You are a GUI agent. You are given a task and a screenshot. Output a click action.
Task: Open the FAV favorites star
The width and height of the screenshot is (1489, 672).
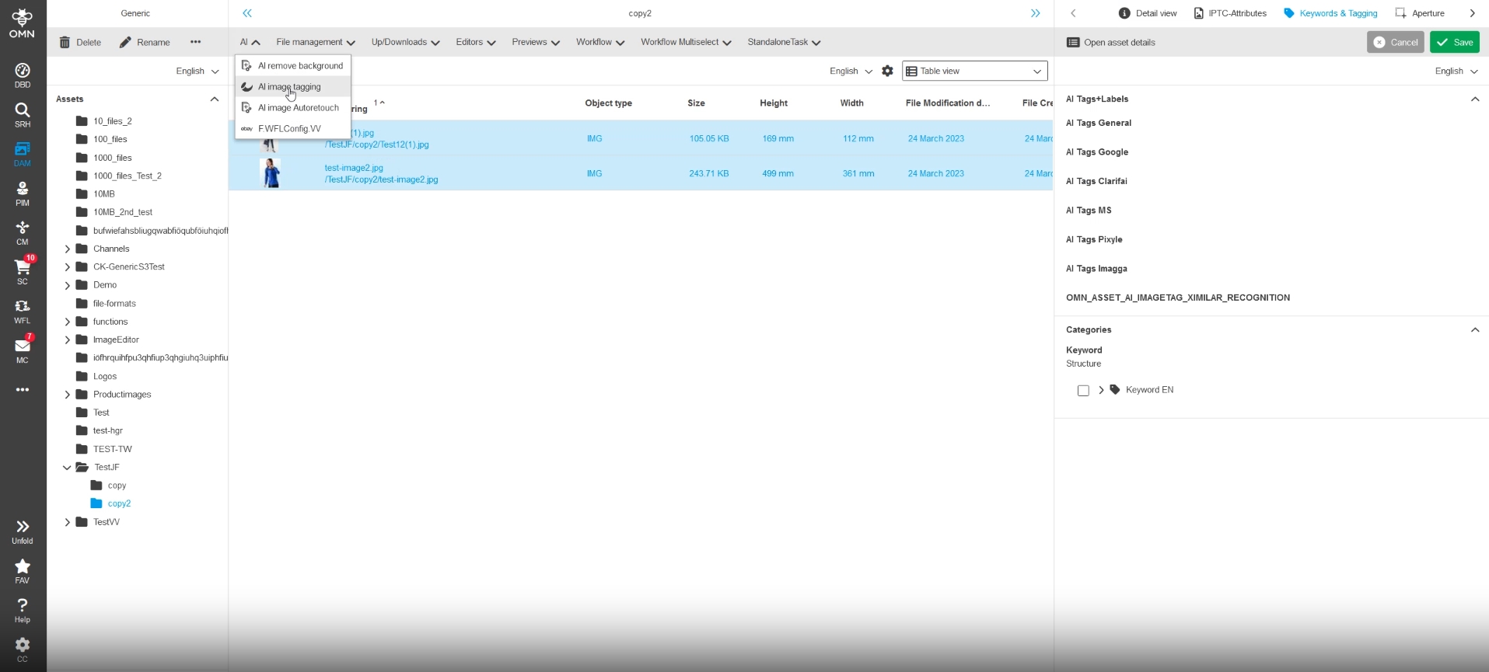coord(23,571)
